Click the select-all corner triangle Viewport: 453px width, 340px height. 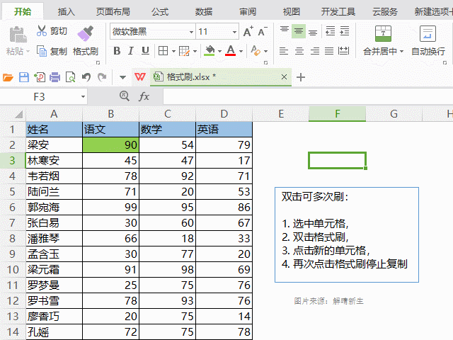tap(18, 115)
